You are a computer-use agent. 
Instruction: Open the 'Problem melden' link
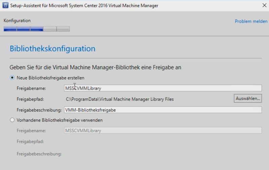pos(251,21)
